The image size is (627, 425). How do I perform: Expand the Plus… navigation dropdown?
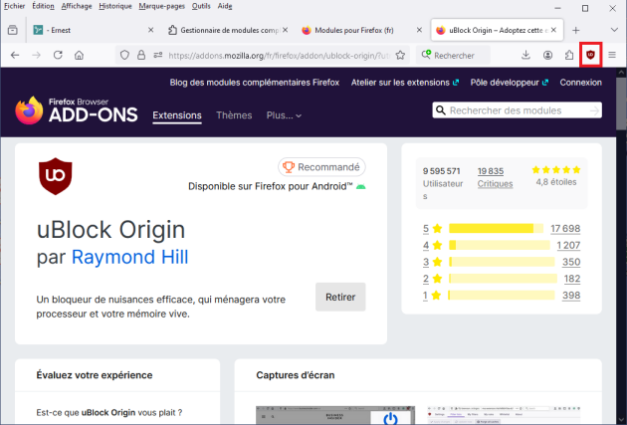point(284,115)
